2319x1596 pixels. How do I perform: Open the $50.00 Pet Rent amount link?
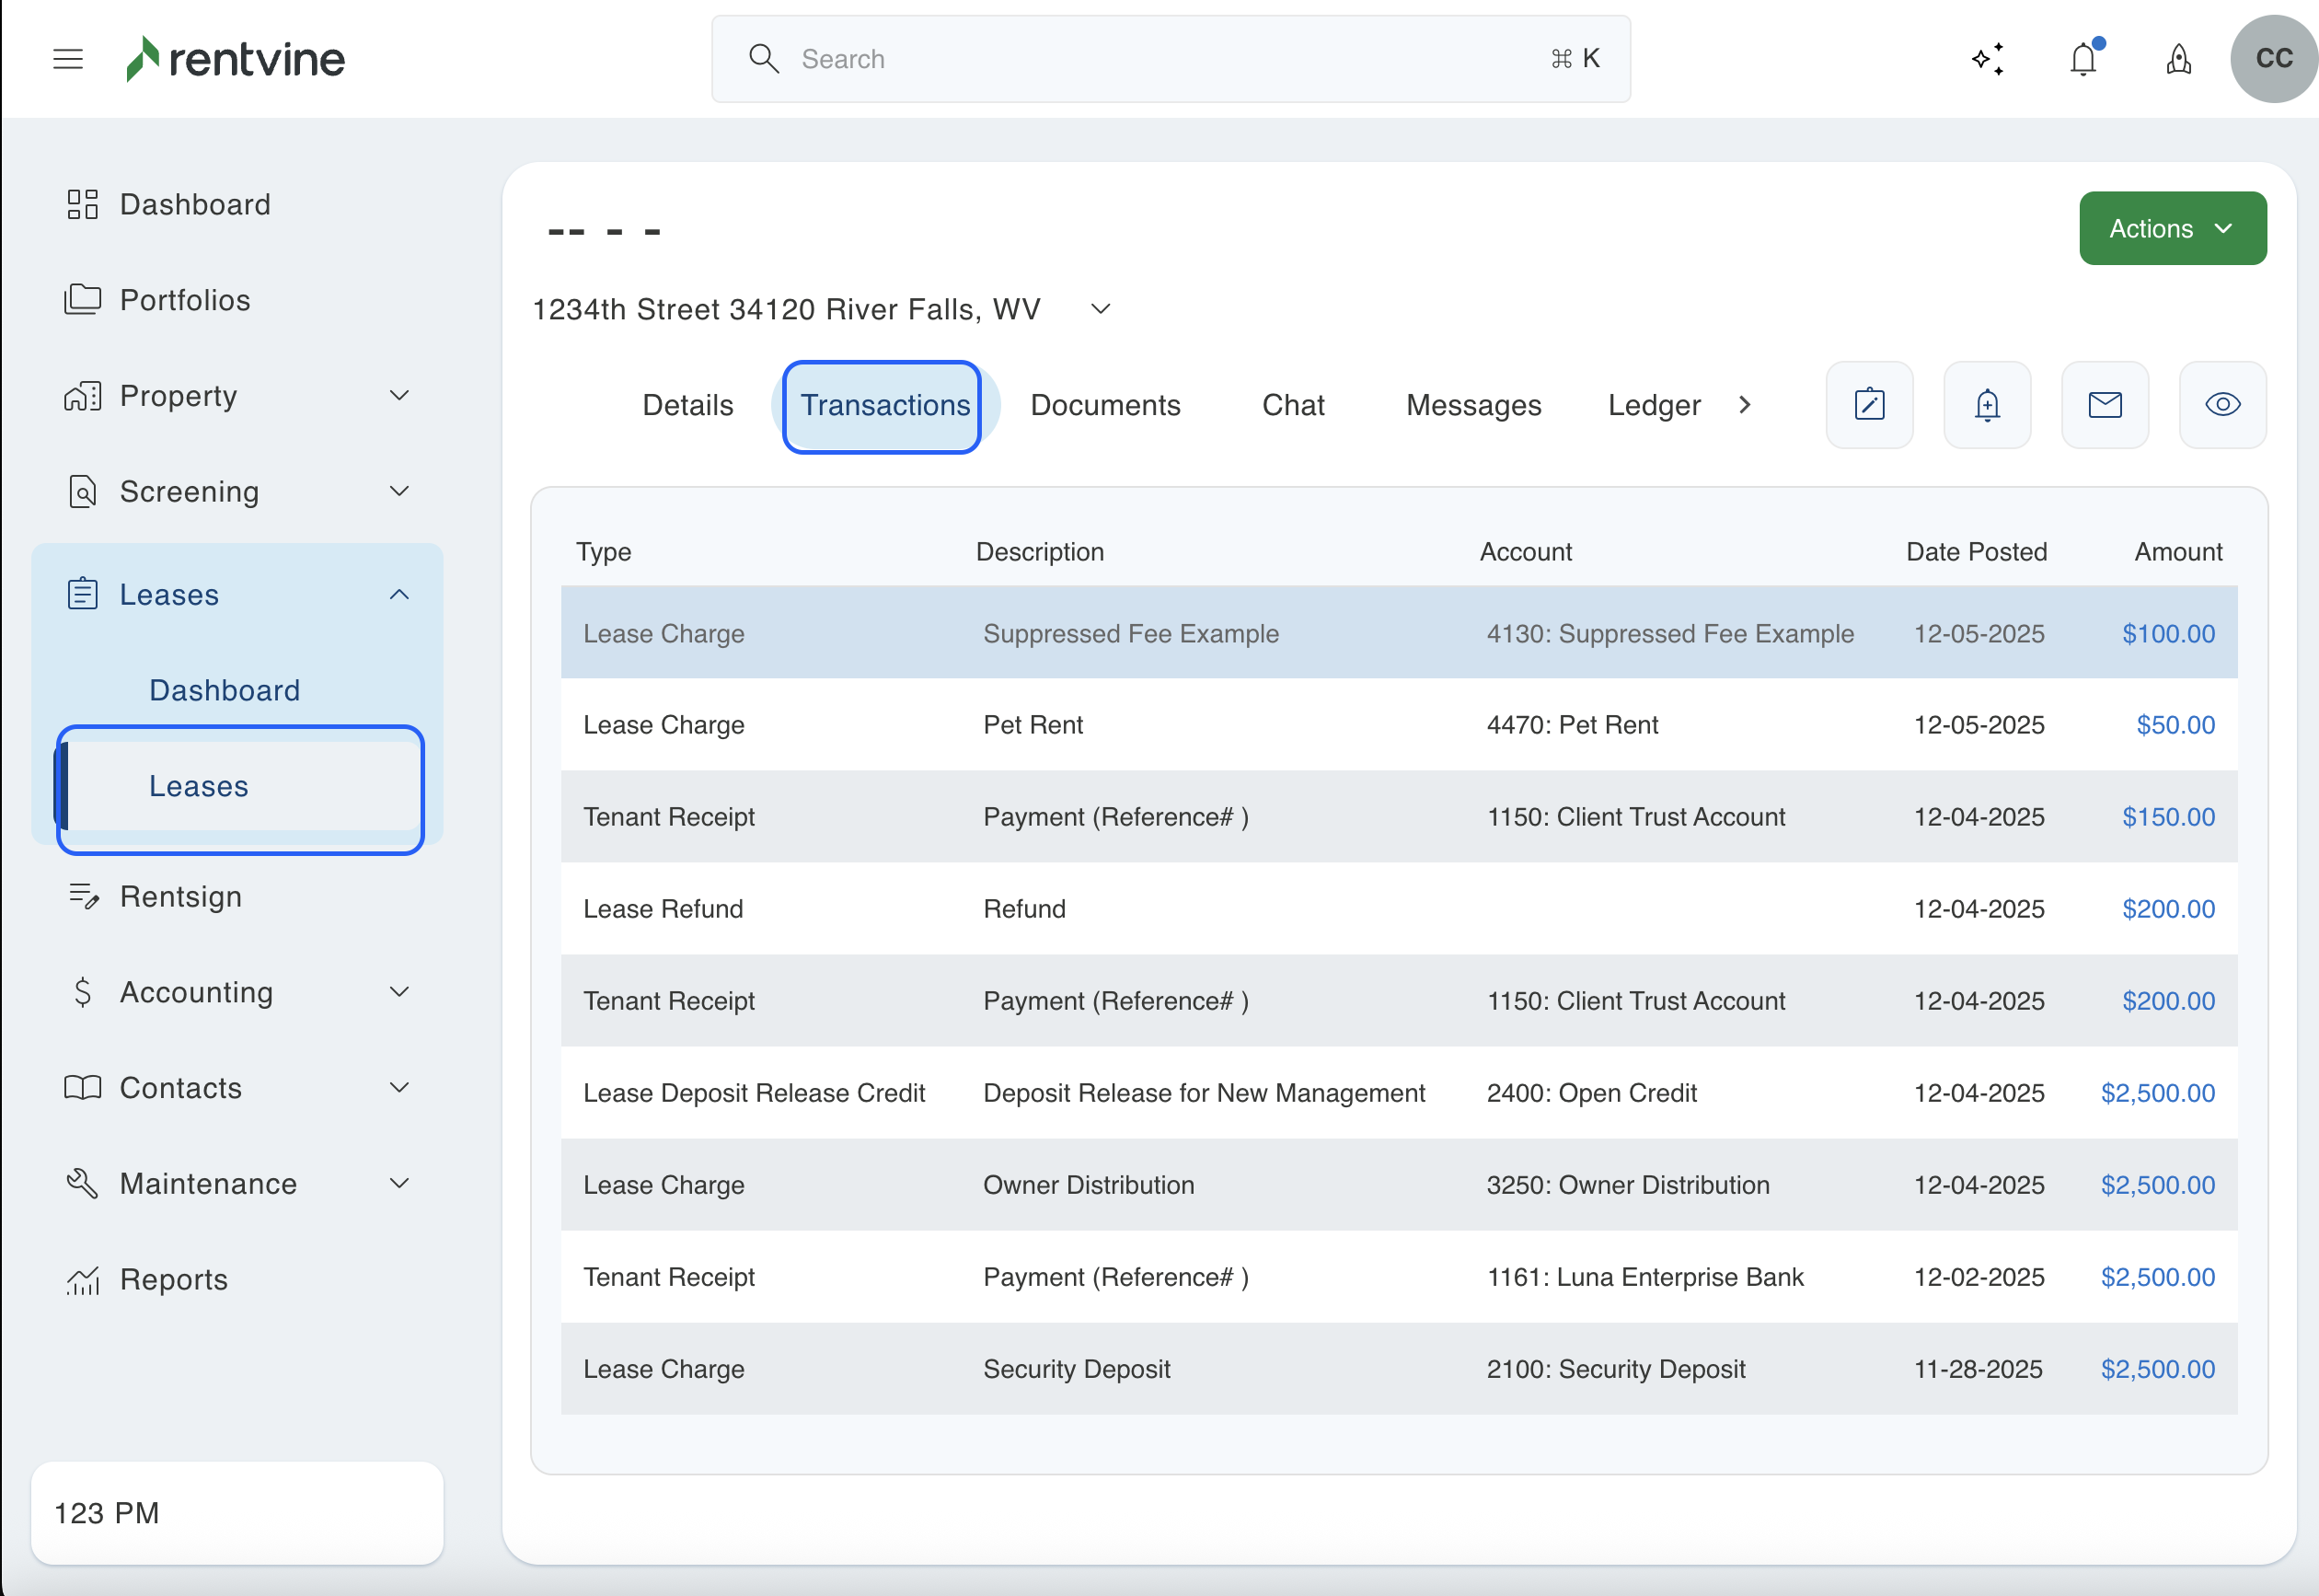[x=2175, y=725]
